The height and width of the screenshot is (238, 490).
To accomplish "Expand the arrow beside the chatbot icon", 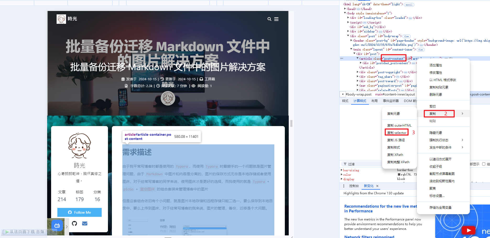I will tap(67, 227).
